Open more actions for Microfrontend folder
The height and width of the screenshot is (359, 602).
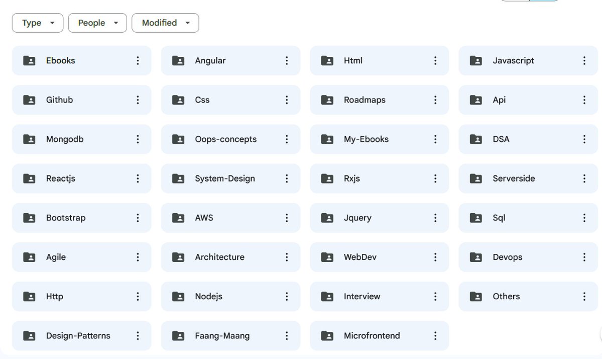click(435, 336)
